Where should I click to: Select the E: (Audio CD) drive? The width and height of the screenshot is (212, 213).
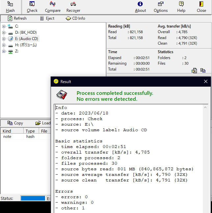(26, 39)
